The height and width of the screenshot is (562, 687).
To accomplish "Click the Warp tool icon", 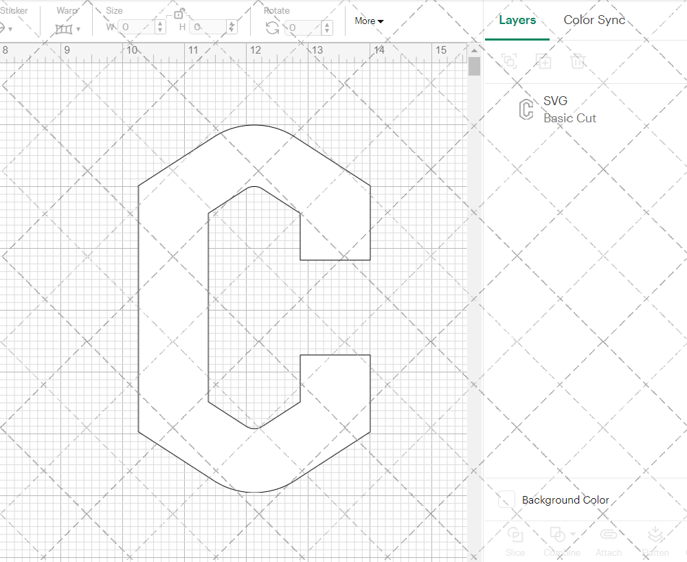I will click(x=64, y=29).
